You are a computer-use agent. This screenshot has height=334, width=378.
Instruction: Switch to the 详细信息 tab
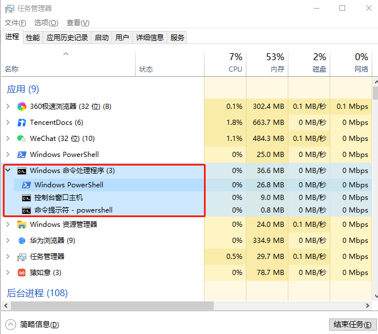pyautogui.click(x=150, y=37)
